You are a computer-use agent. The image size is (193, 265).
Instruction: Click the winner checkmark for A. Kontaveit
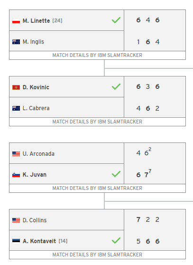116,240
